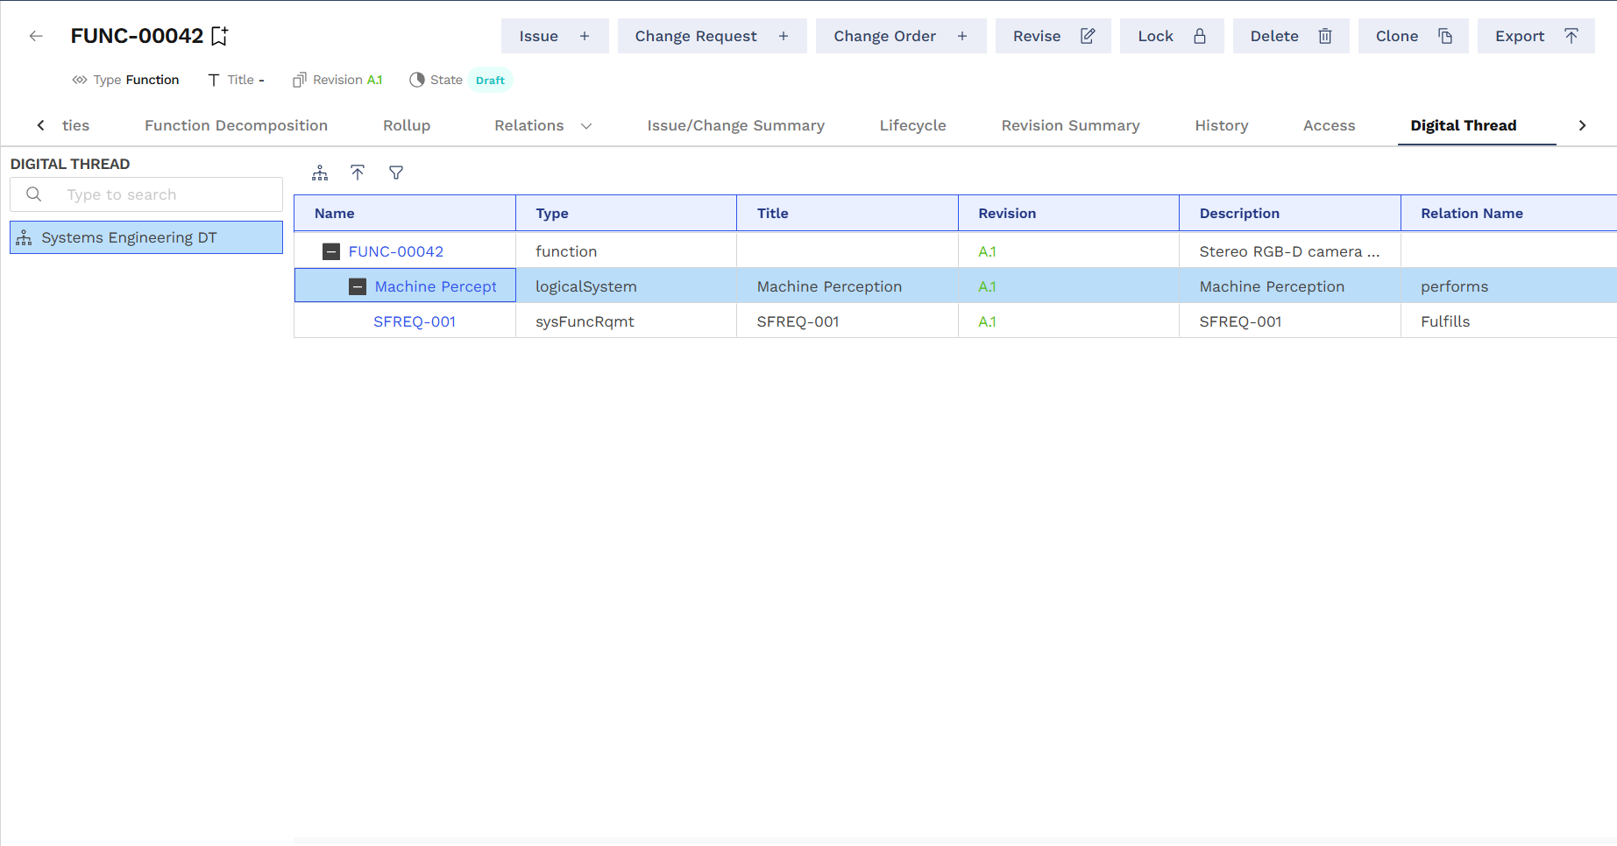1617x846 pixels.
Task: Click the search magnifier icon
Action: 34,194
